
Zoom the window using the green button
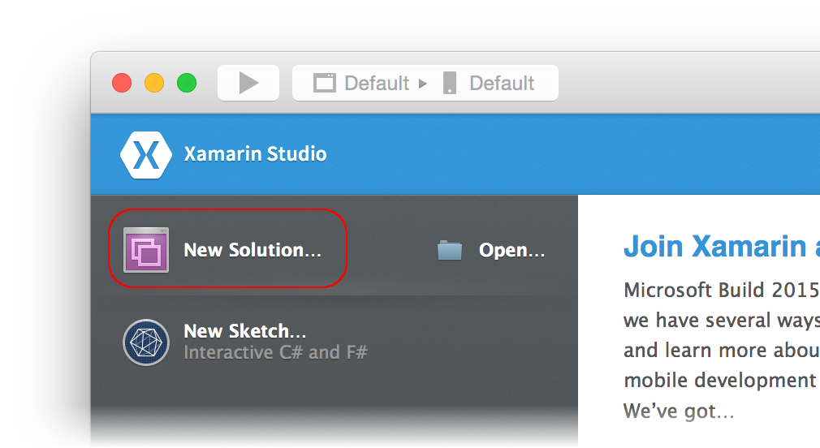pyautogui.click(x=187, y=83)
